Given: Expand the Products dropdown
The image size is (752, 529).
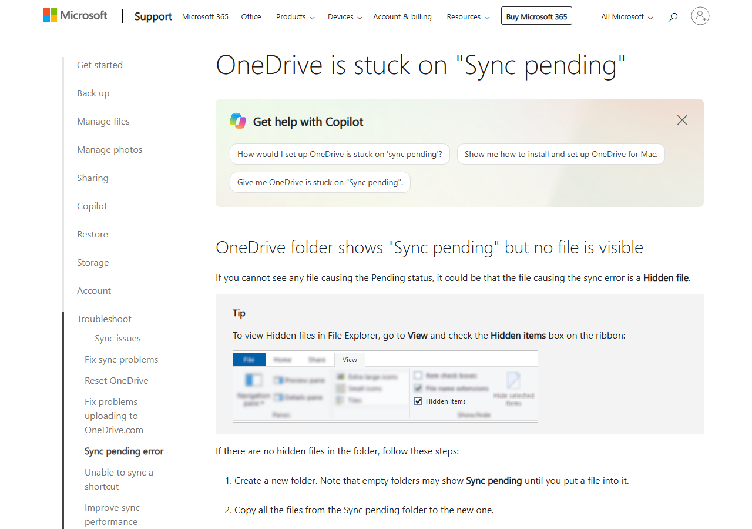Looking at the screenshot, I should 296,16.
